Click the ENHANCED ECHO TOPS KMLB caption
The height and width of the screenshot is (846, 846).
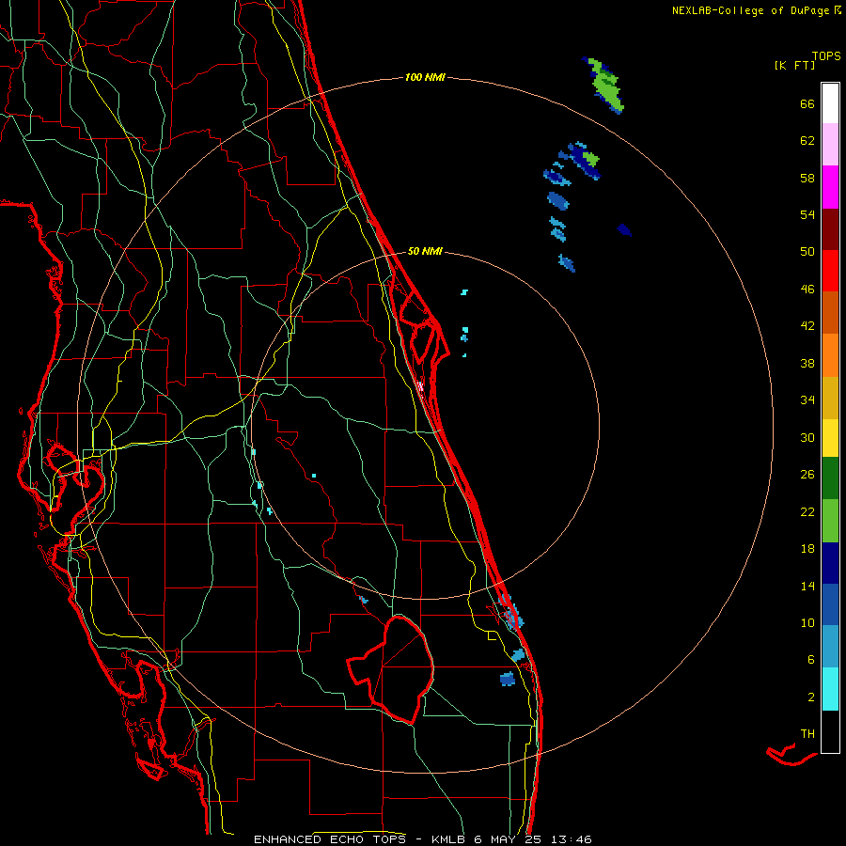tap(422, 839)
